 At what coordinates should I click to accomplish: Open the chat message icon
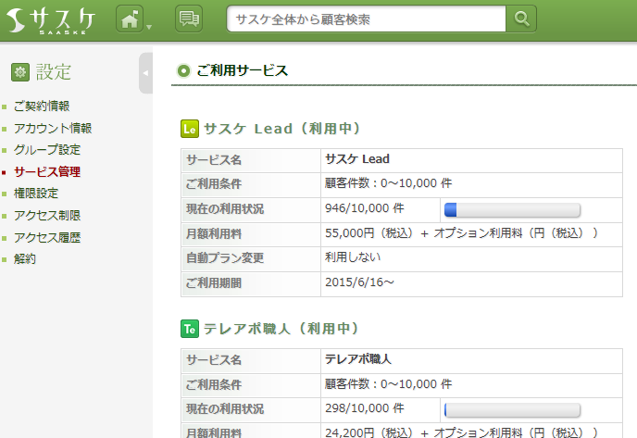pos(188,19)
